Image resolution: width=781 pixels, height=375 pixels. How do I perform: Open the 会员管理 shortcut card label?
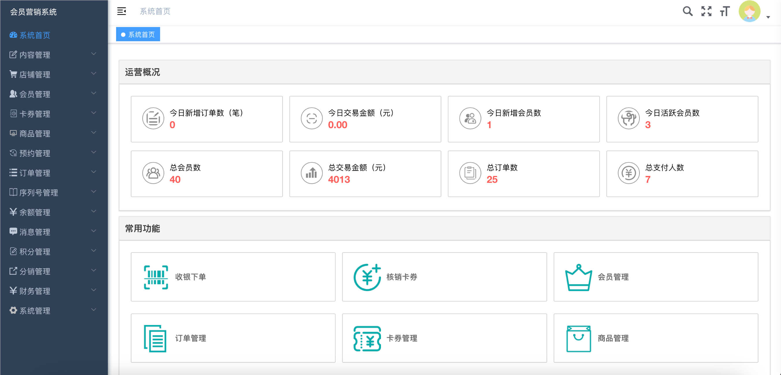613,277
